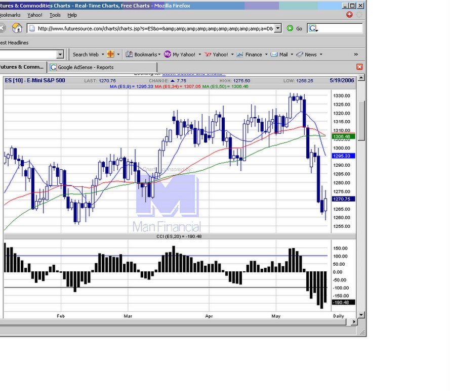
Task: Click the horizontal scrollbar right arrow
Action: (x=354, y=322)
